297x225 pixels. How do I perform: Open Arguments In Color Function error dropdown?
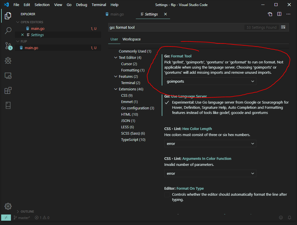click(x=210, y=173)
